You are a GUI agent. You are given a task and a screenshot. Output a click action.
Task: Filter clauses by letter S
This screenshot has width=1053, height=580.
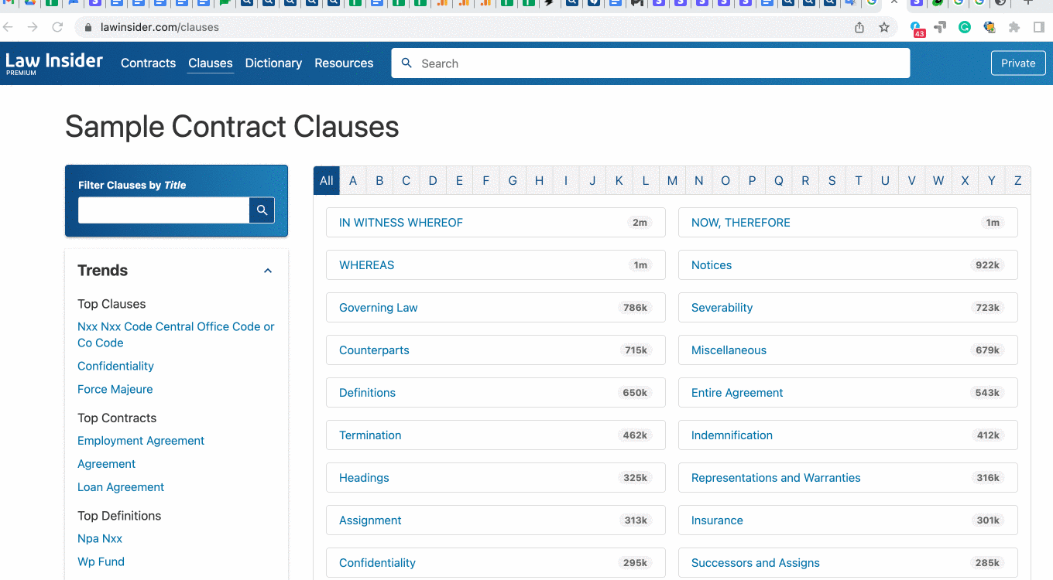[832, 181]
